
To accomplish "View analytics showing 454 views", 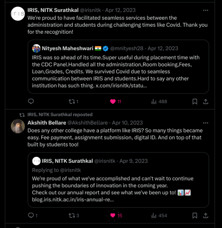I will (x=154, y=215).
